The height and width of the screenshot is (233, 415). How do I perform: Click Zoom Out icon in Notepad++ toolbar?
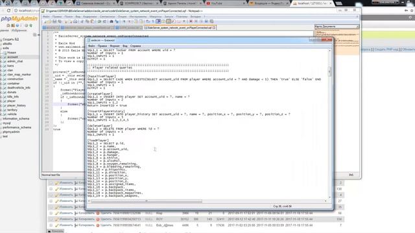pyautogui.click(x=130, y=21)
